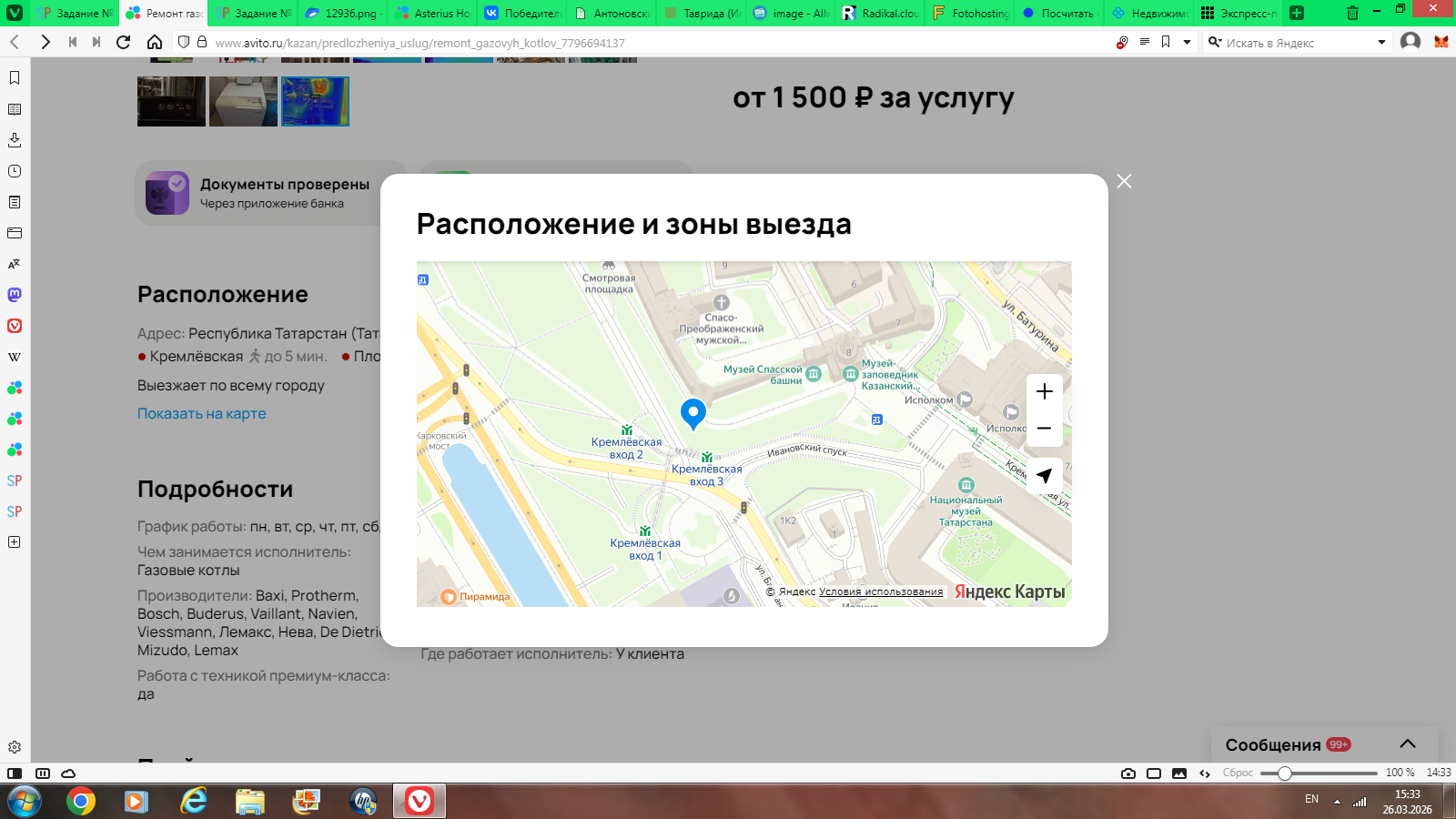Open the Translate side panel
Image resolution: width=1456 pixels, height=819 pixels.
[15, 264]
